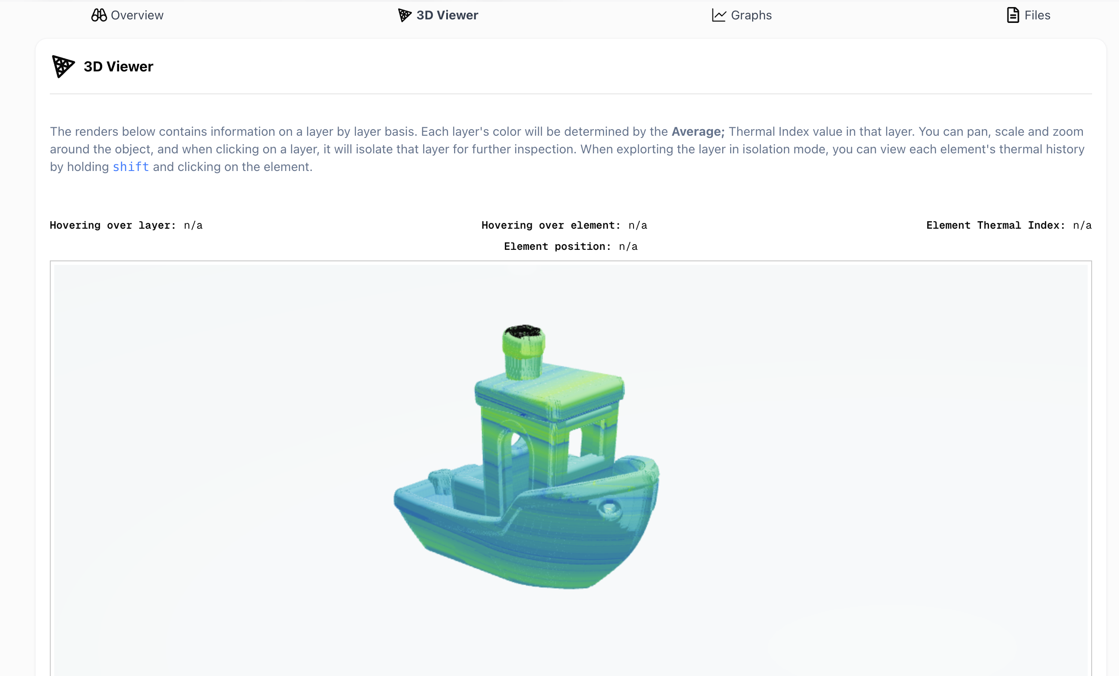The height and width of the screenshot is (676, 1119).
Task: Click the black top of the boat's chimney
Action: [x=524, y=331]
